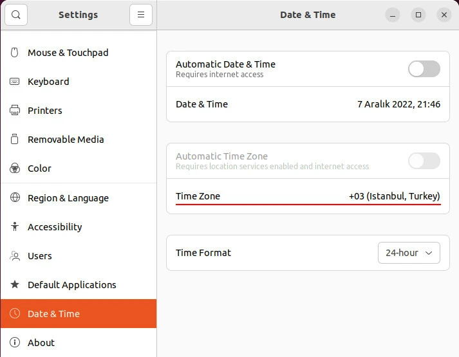Open the About panel
The height and width of the screenshot is (357, 459).
41,343
